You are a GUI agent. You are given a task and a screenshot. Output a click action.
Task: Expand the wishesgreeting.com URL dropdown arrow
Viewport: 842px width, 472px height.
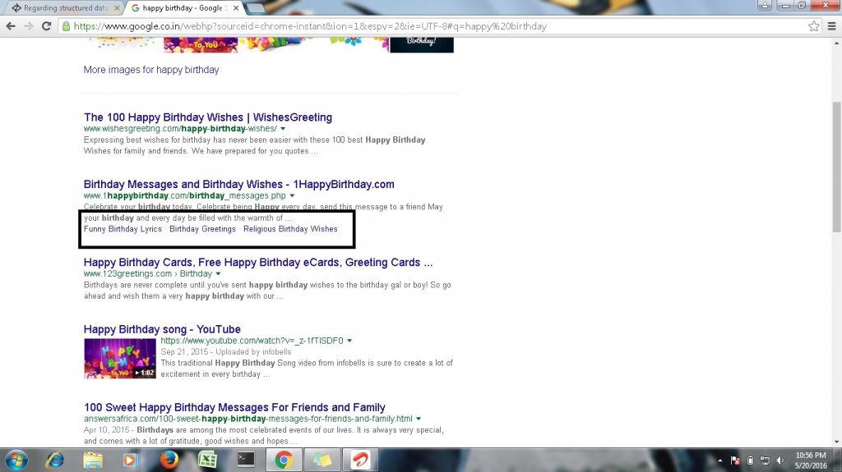click(x=283, y=129)
